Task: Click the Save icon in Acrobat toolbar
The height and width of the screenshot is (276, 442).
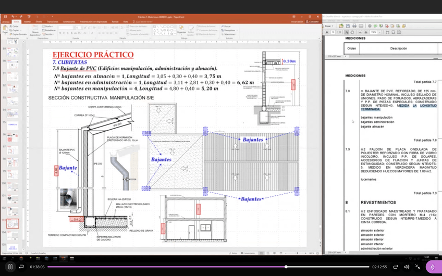Action: [x=348, y=26]
